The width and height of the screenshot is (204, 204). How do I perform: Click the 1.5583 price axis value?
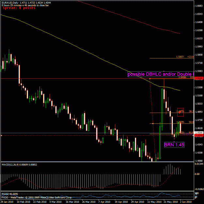click(199, 71)
